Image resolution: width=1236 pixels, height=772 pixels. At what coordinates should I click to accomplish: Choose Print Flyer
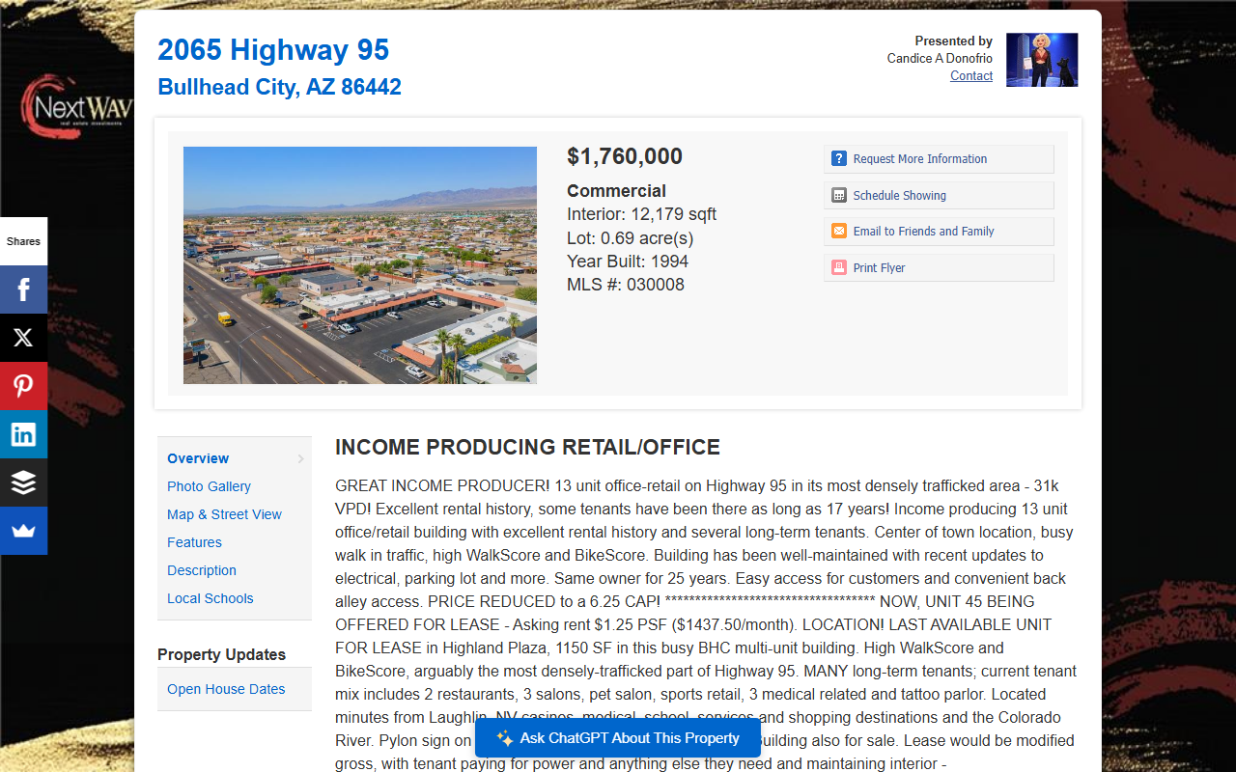(939, 268)
